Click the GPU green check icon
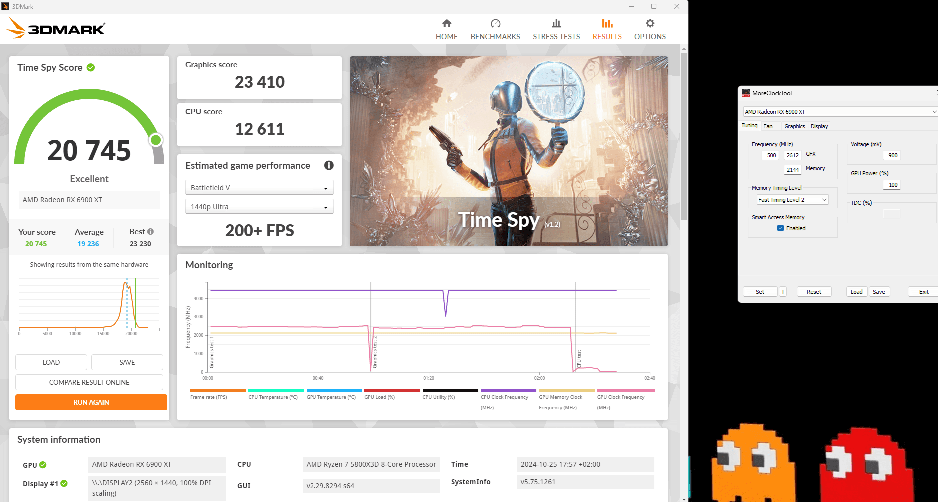 (x=43, y=465)
